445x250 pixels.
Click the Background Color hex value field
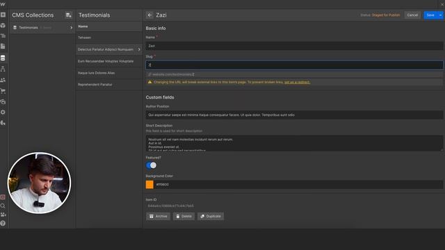point(298,185)
